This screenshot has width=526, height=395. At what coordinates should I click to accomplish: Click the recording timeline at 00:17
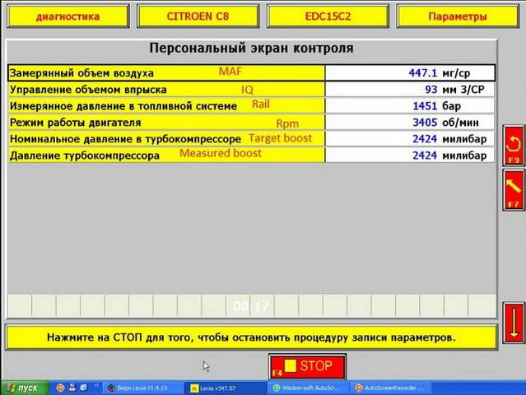pos(251,306)
